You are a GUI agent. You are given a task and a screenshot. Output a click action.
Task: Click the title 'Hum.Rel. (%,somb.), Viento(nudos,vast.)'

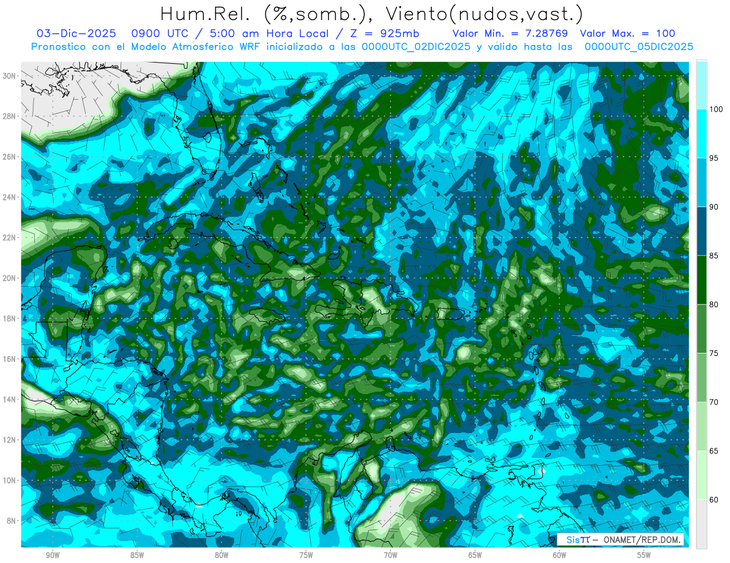[372, 14]
